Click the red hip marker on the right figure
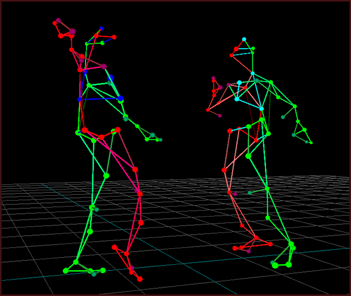This screenshot has height=296, width=351. [230, 131]
